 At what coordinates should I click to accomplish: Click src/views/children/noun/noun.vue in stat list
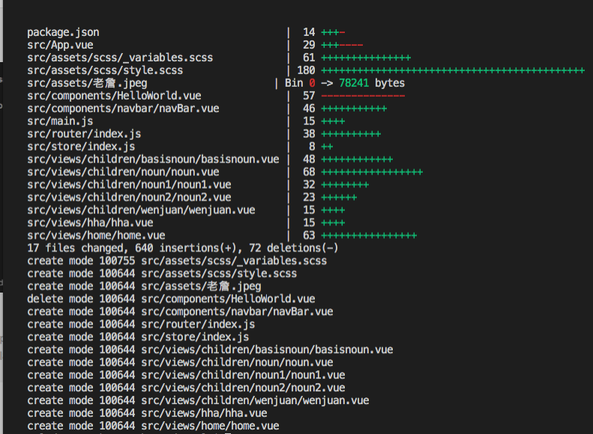(123, 172)
